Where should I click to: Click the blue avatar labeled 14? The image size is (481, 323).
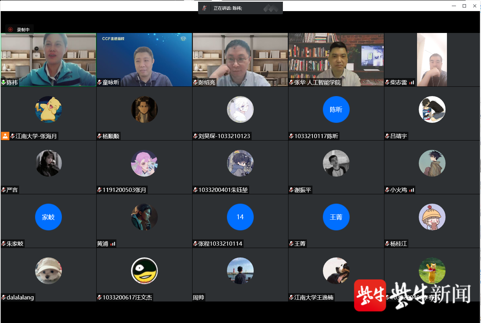[x=240, y=217]
